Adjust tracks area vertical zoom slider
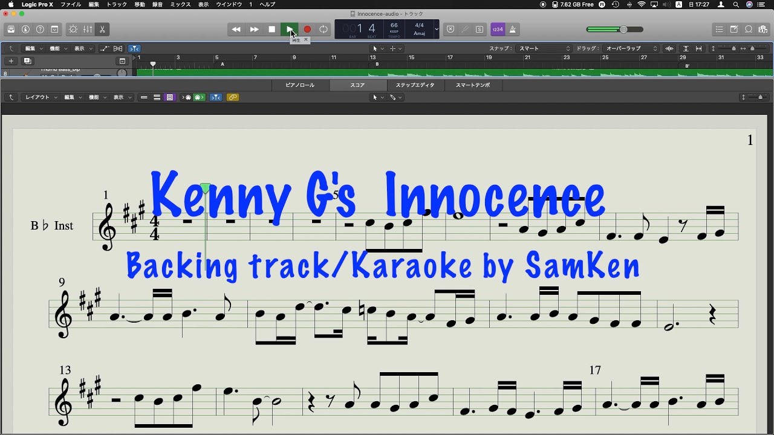Viewport: 774px width, 435px height. point(726,48)
